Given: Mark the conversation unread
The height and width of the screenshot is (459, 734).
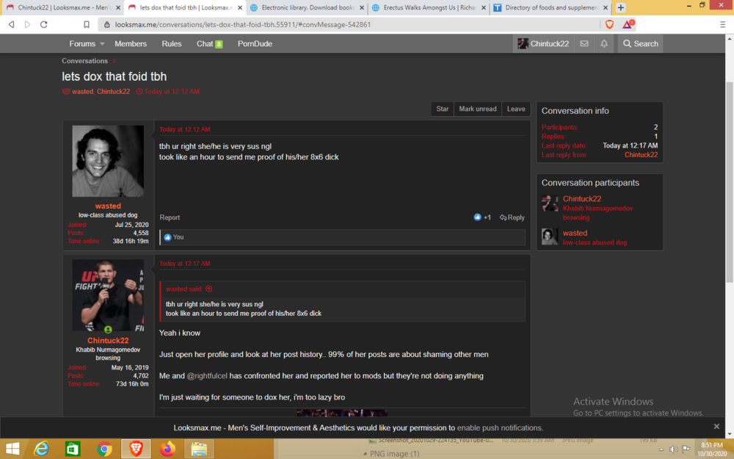Looking at the screenshot, I should click(x=478, y=109).
